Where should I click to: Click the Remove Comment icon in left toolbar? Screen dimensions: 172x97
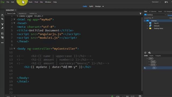[2, 37]
